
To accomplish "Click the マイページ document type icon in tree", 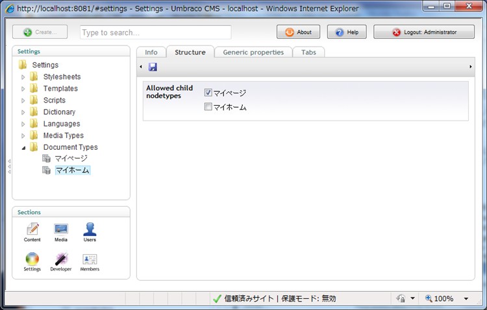I will pos(46,159).
